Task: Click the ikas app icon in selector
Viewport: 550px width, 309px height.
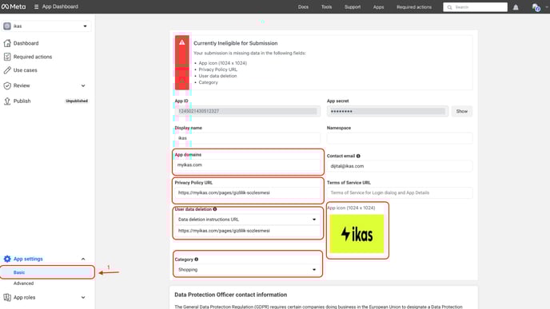Action: (x=7, y=26)
